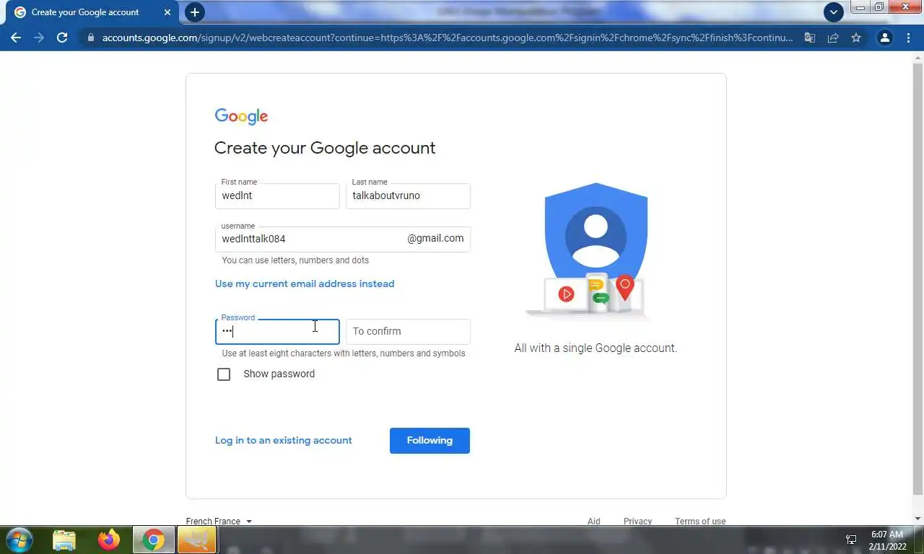
Task: Click the Chrome taskbar icon
Action: pos(153,540)
